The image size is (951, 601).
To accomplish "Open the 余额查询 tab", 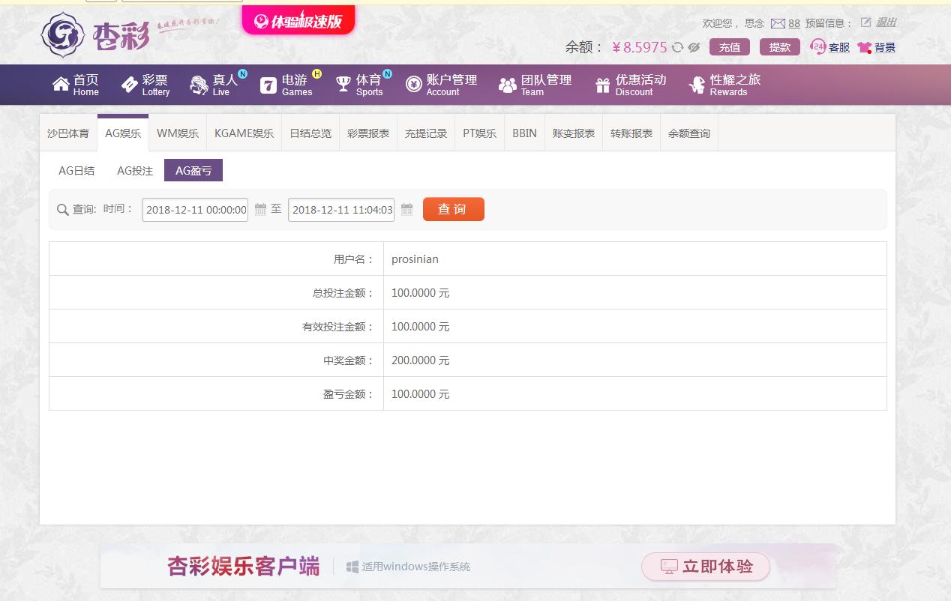I will tap(689, 133).
